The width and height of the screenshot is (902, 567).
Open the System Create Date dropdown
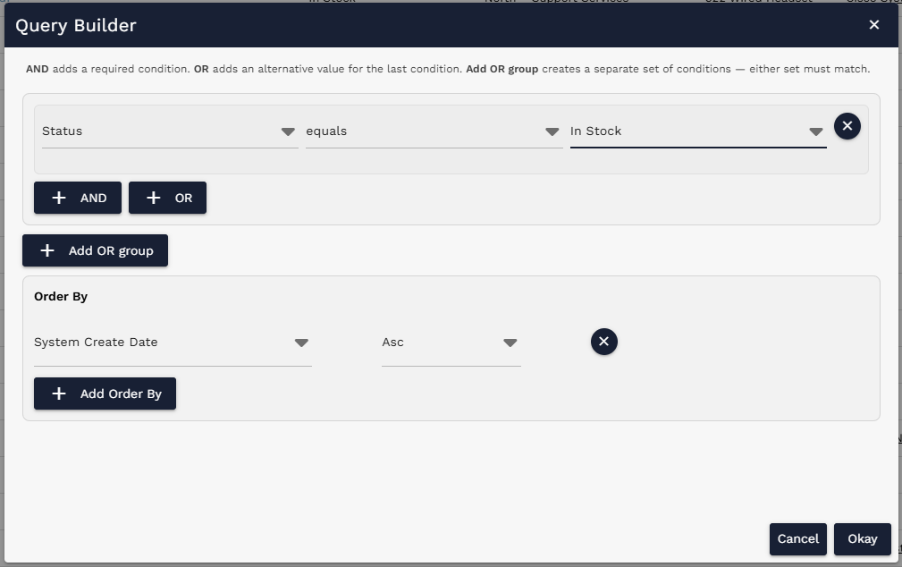[x=173, y=343]
